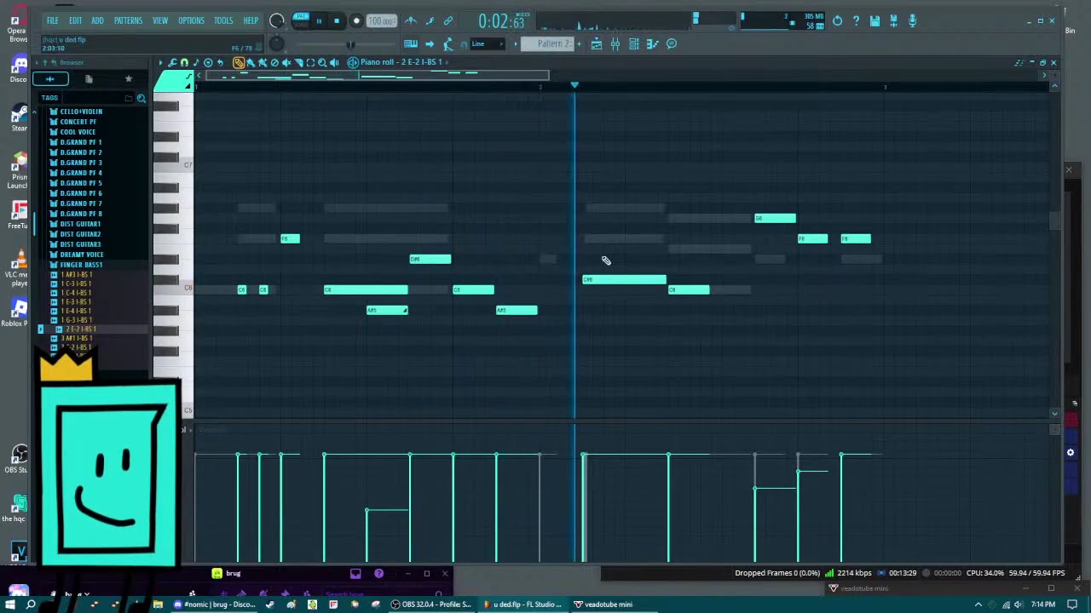This screenshot has height=613, width=1091.
Task: Select the Paint brush tool in piano roll
Action: pos(251,62)
